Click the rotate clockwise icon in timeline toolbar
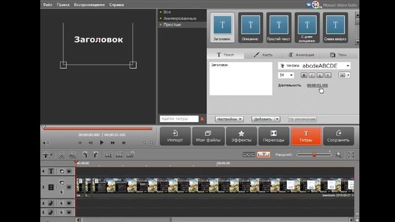395x222 pixels. tap(96, 155)
